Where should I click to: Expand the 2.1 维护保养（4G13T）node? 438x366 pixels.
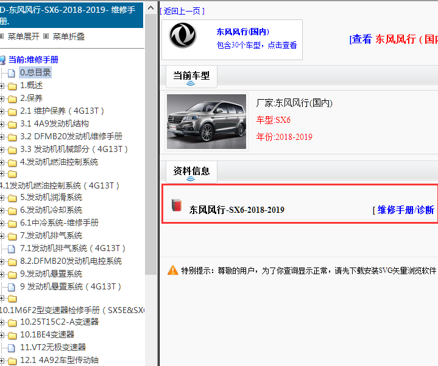(2, 111)
